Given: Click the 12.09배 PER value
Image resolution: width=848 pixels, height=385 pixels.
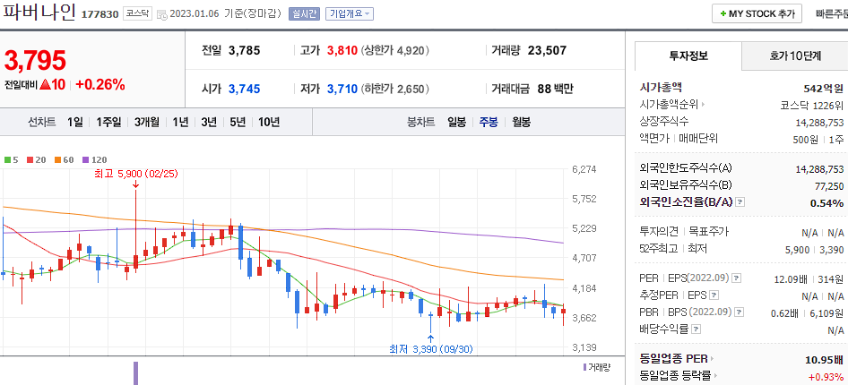Looking at the screenshot, I should click(791, 279).
